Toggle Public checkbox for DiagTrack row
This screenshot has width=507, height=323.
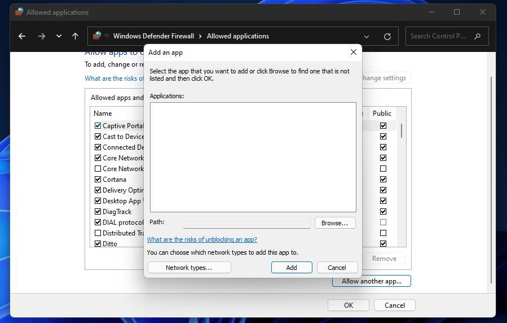click(x=383, y=211)
